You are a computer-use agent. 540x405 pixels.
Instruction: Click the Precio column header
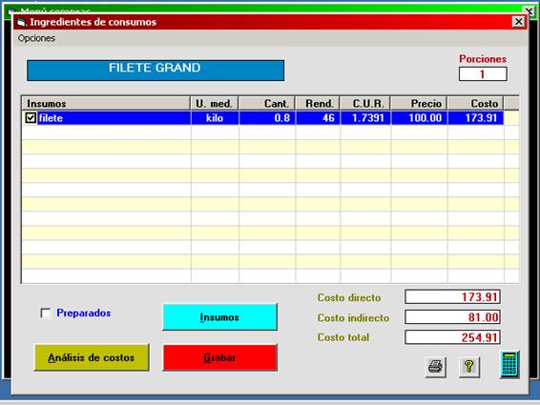coord(419,104)
